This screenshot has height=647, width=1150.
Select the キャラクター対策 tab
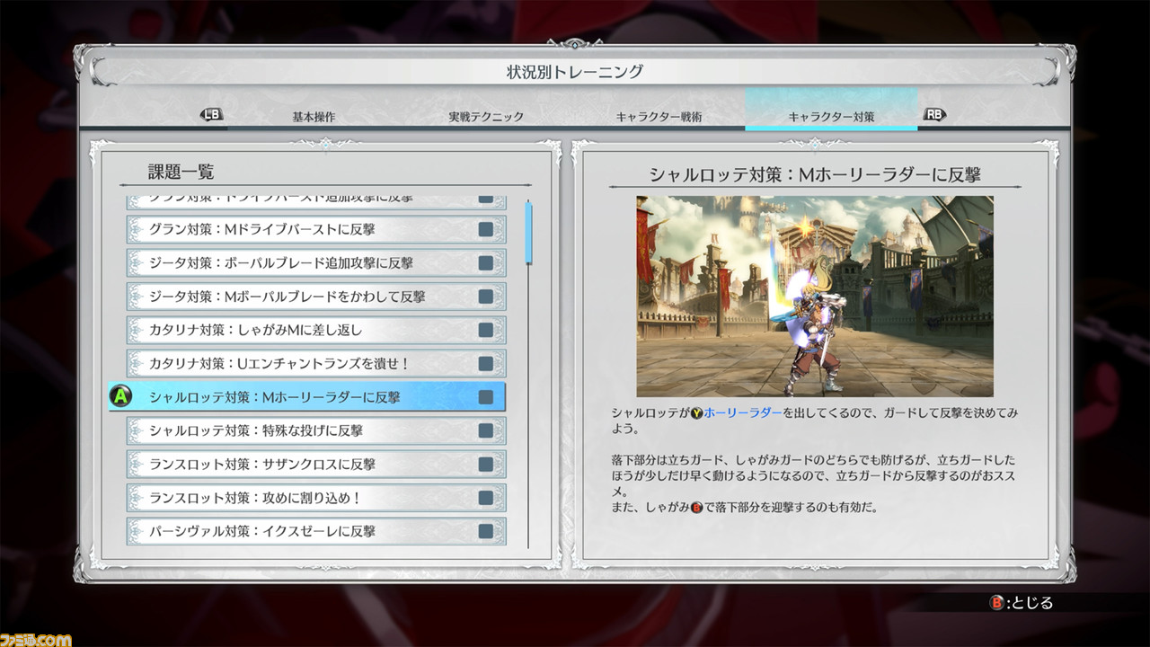(x=831, y=117)
